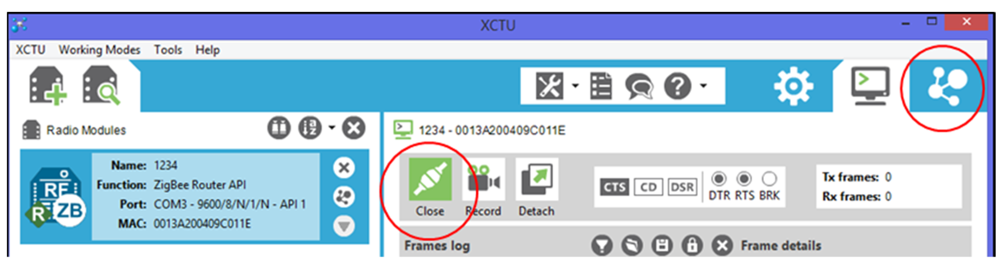This screenshot has height=270, width=1001.
Task: Add a radio module
Action: [x=48, y=85]
